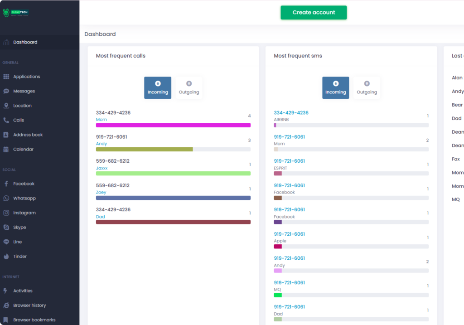Click the Location pin icon
The height and width of the screenshot is (325, 464).
pos(6,106)
